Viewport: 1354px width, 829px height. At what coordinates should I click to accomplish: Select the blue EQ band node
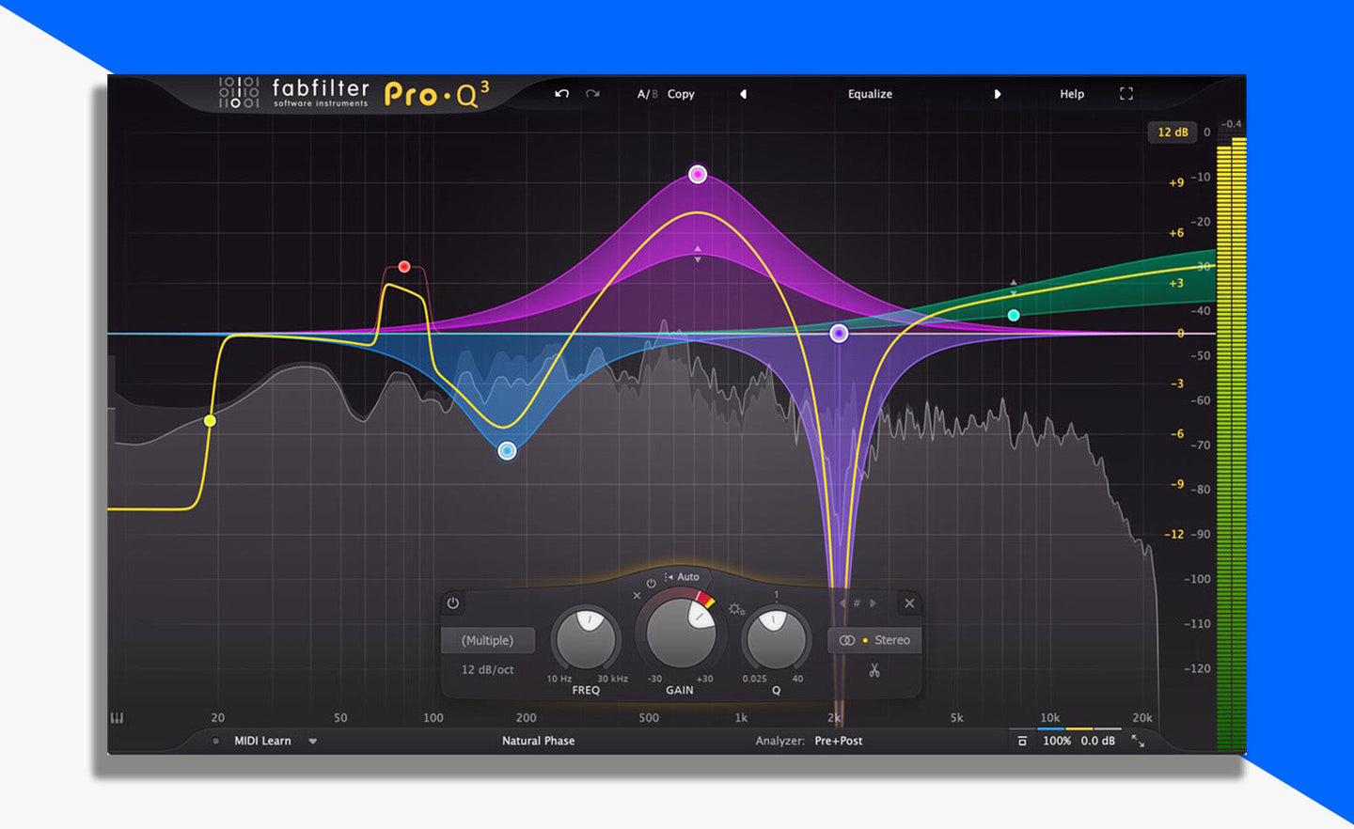click(507, 451)
